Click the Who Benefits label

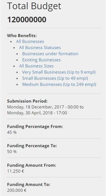pos(22,36)
